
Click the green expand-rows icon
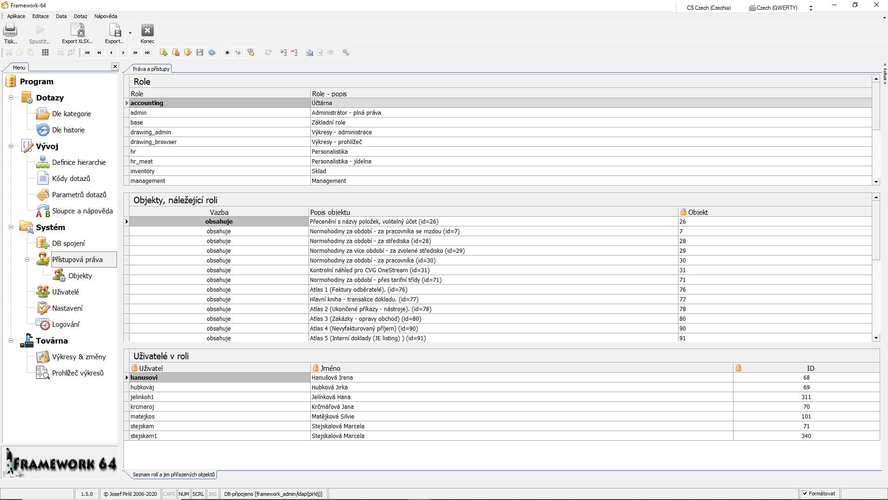click(x=283, y=53)
